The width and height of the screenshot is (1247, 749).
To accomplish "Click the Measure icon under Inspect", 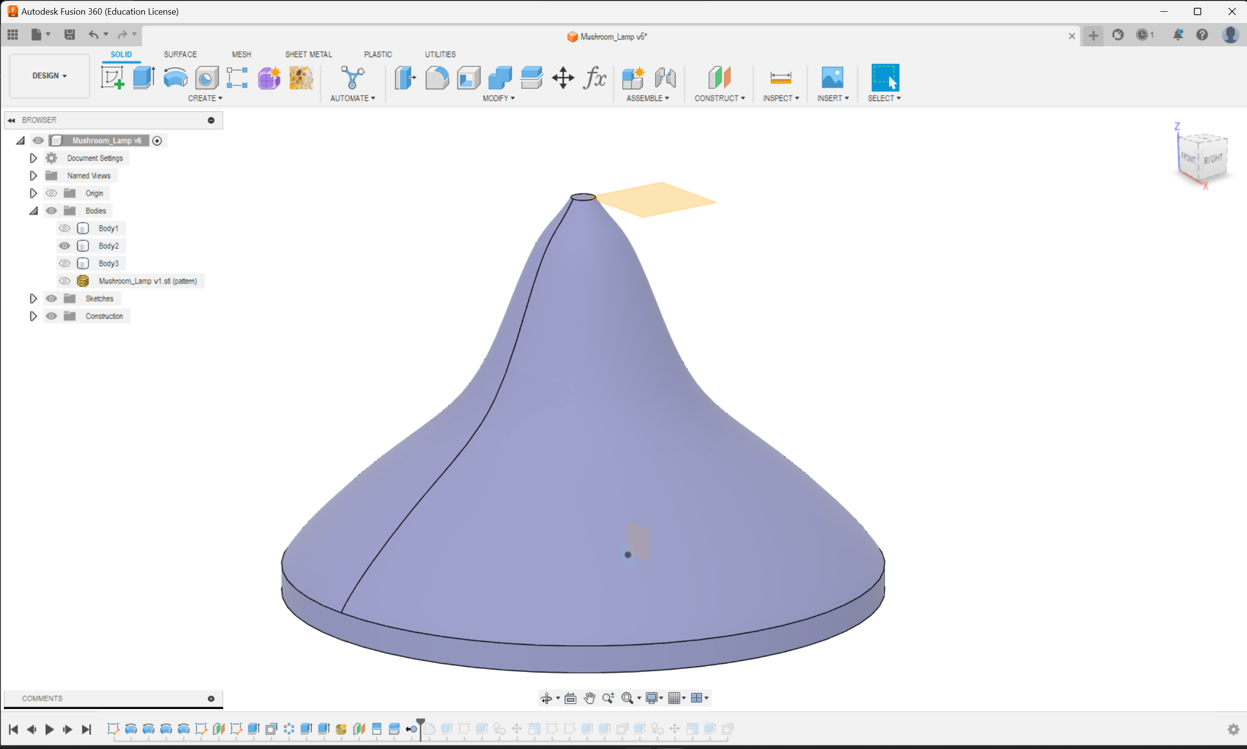I will 780,78.
